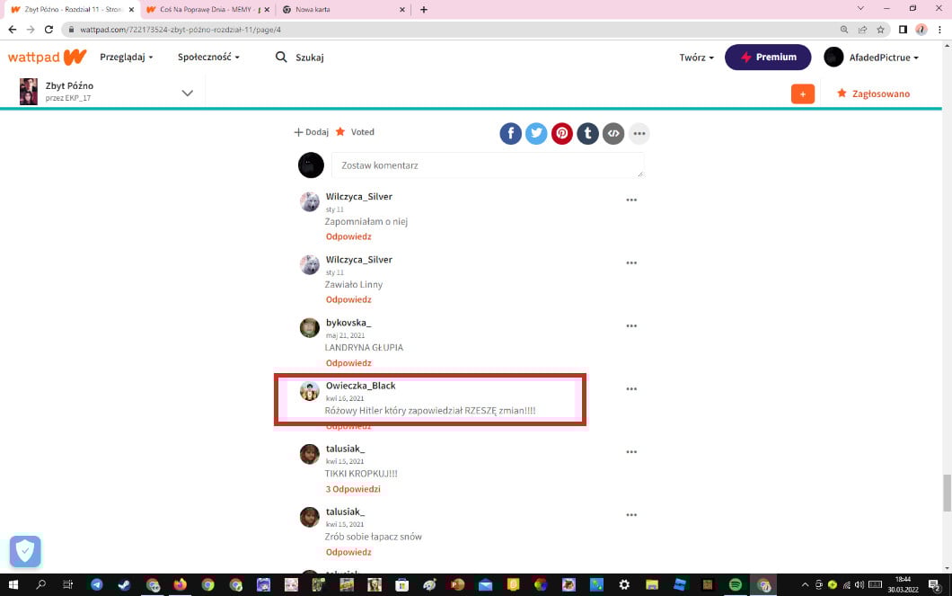This screenshot has width=952, height=596.
Task: Toggle the Zagłosowano vote button
Action: click(x=873, y=93)
